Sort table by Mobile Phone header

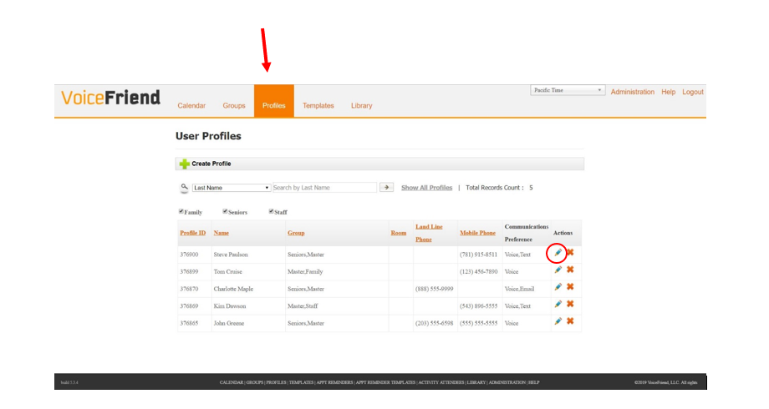pyautogui.click(x=477, y=233)
